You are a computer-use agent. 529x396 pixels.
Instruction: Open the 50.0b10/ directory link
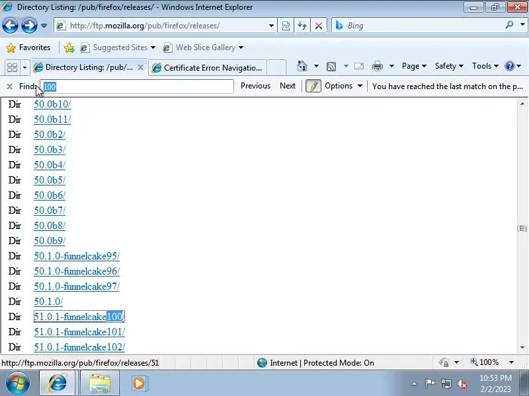[52, 104]
